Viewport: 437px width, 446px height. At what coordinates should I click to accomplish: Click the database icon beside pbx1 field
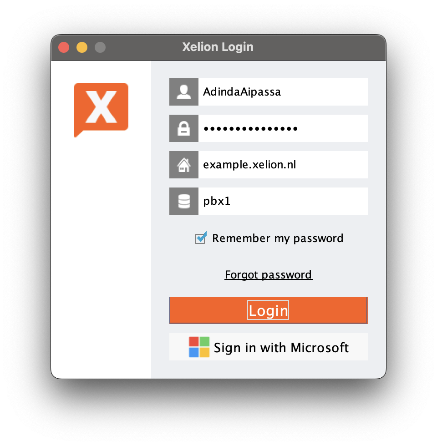pyautogui.click(x=183, y=201)
